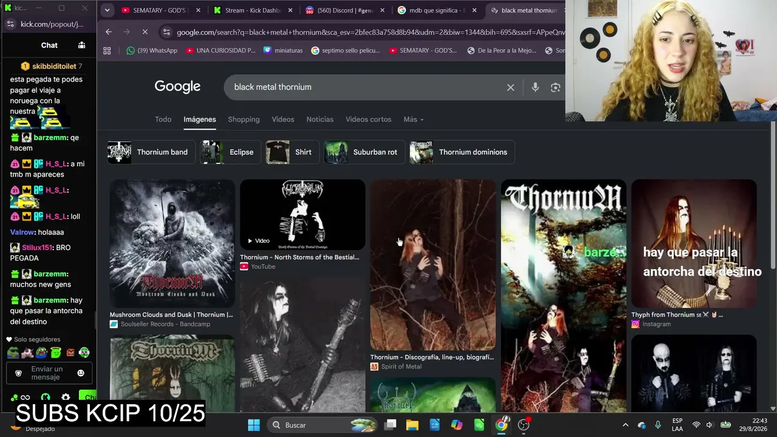Filter images by Shirt chip

[x=292, y=152]
